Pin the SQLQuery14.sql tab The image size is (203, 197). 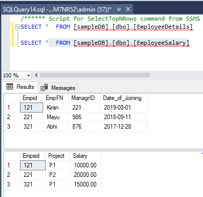point(119,9)
